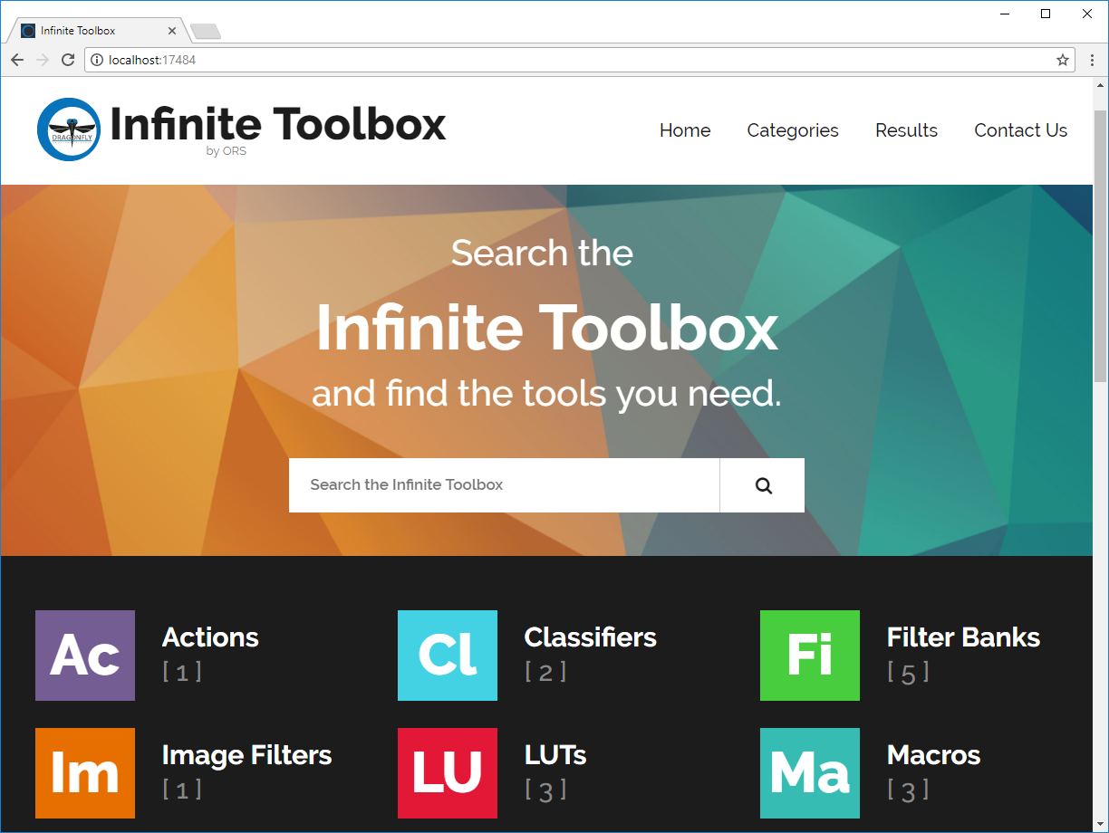Click the red LUTs 'LU' icon
The image size is (1109, 833).
pos(448,773)
